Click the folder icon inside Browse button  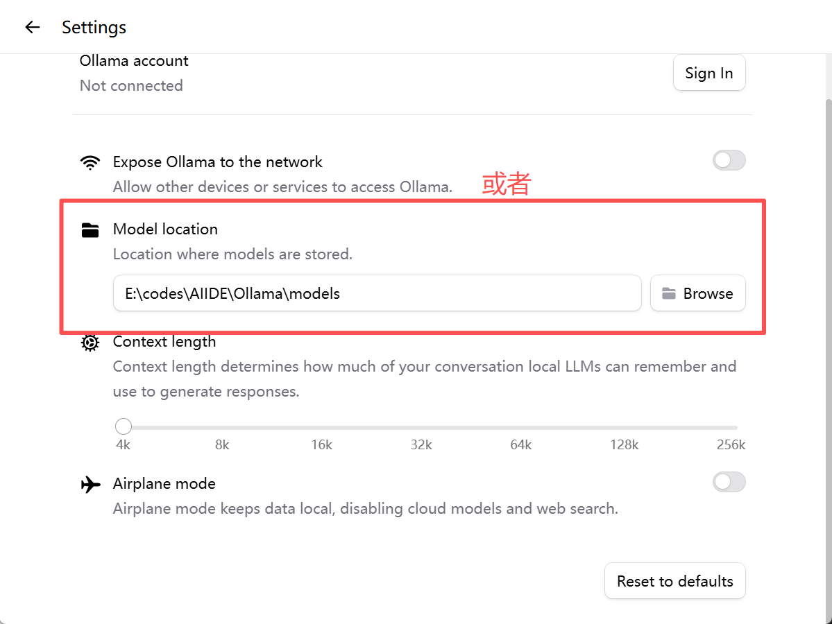click(668, 294)
